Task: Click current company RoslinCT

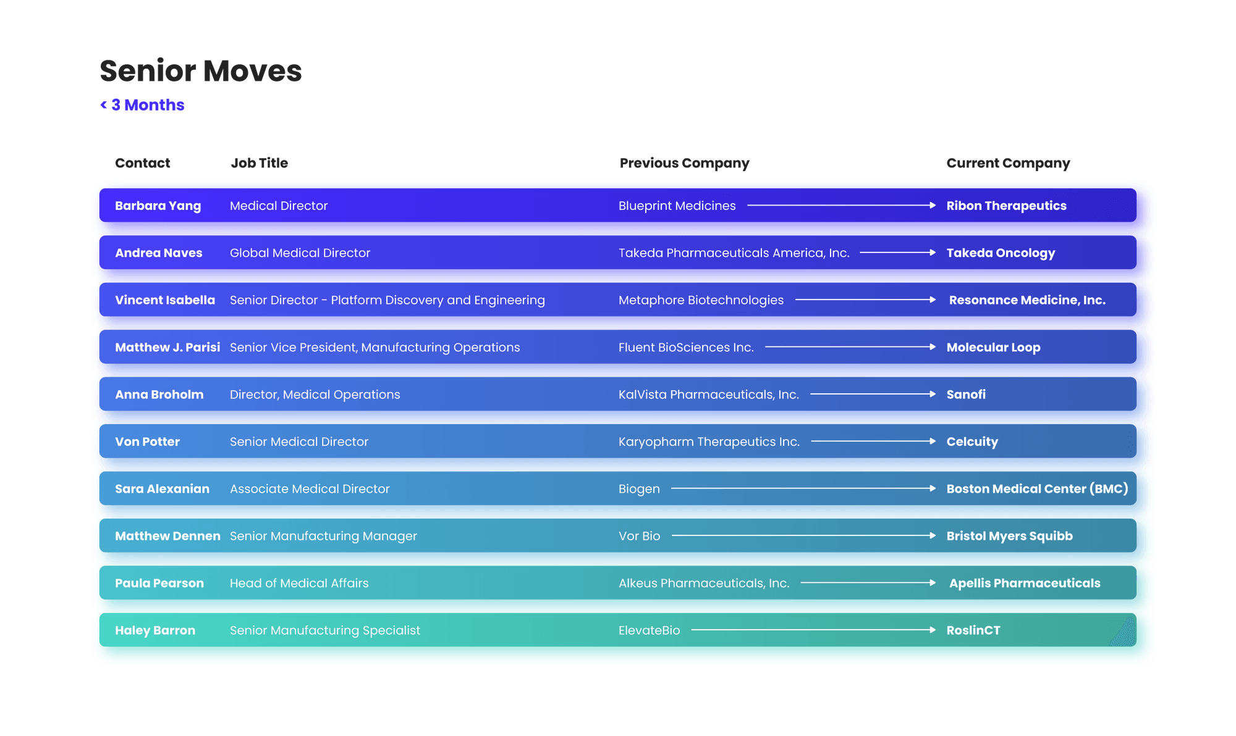Action: click(973, 630)
